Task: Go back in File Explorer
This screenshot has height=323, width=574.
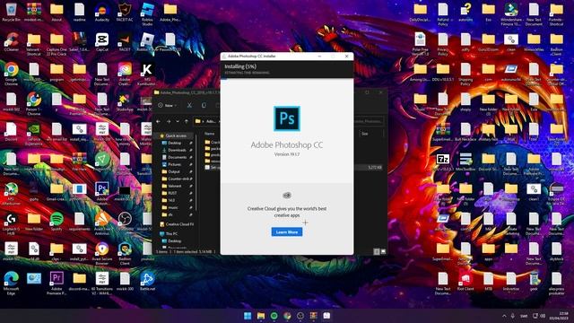Action: [159, 121]
